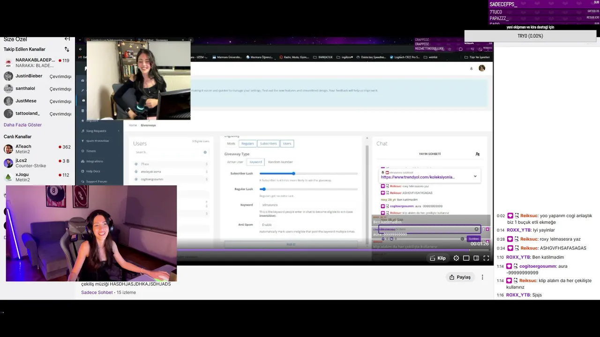Click the icon beside cogitoergosumm in Users list
The width and height of the screenshot is (600, 337).
coord(136,179)
